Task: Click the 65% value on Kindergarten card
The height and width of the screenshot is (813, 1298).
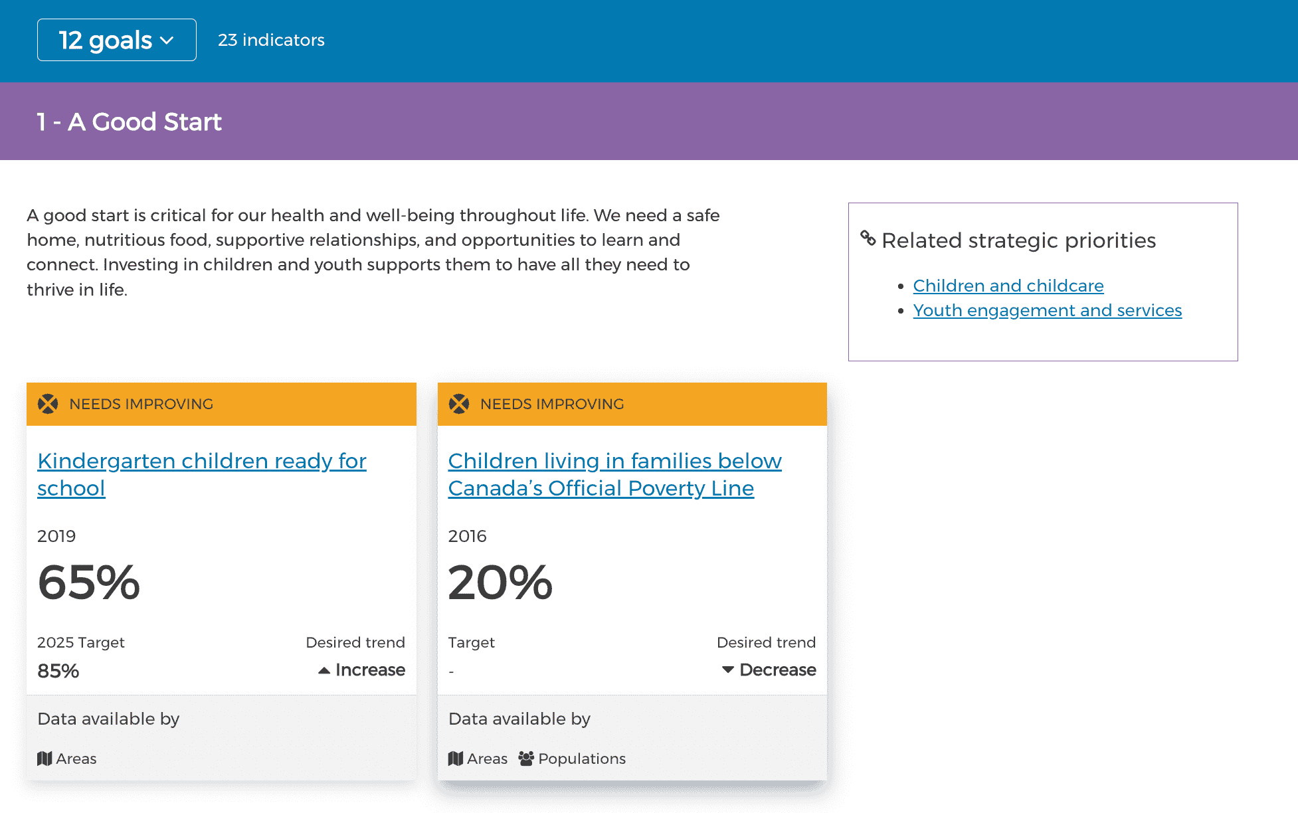Action: pos(89,583)
